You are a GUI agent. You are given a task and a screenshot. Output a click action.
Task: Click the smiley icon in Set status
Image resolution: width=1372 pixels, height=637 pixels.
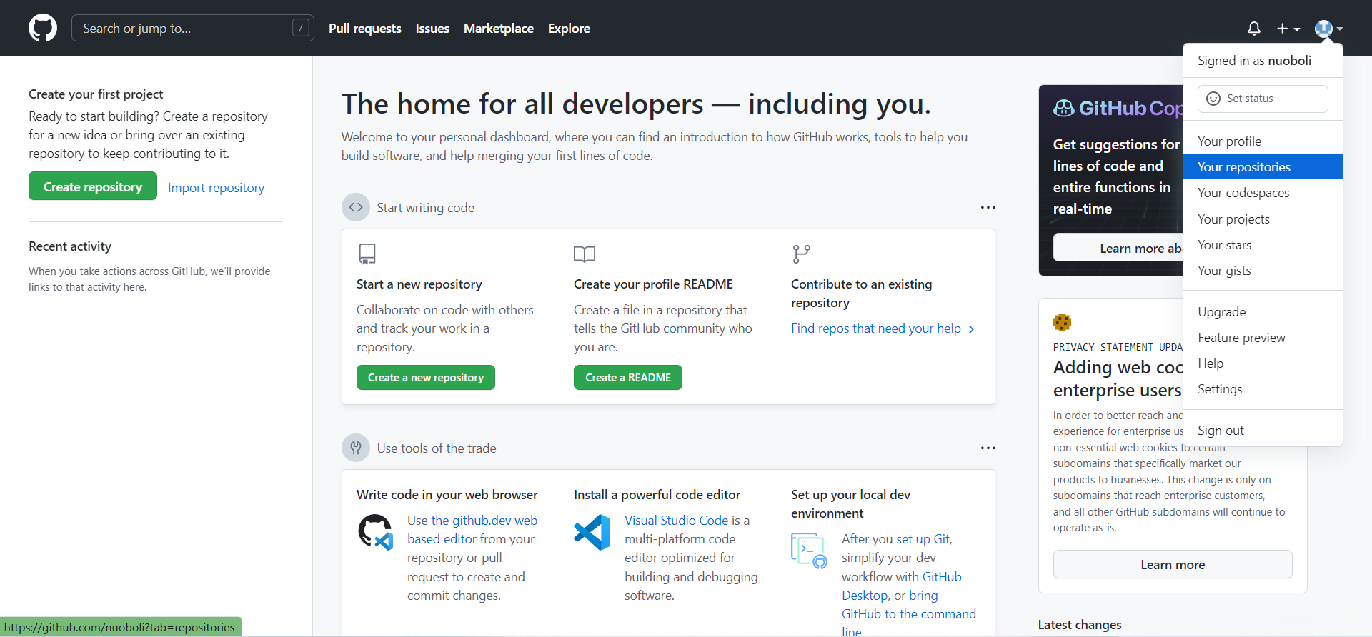point(1213,99)
